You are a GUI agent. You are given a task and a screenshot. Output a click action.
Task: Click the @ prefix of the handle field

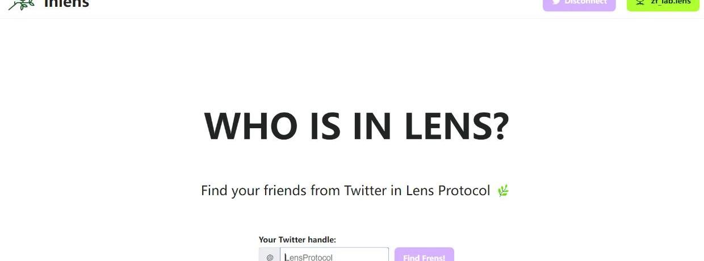coord(270,254)
